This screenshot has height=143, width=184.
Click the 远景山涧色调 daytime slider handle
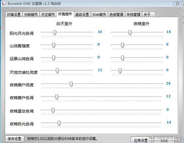pos(53,58)
